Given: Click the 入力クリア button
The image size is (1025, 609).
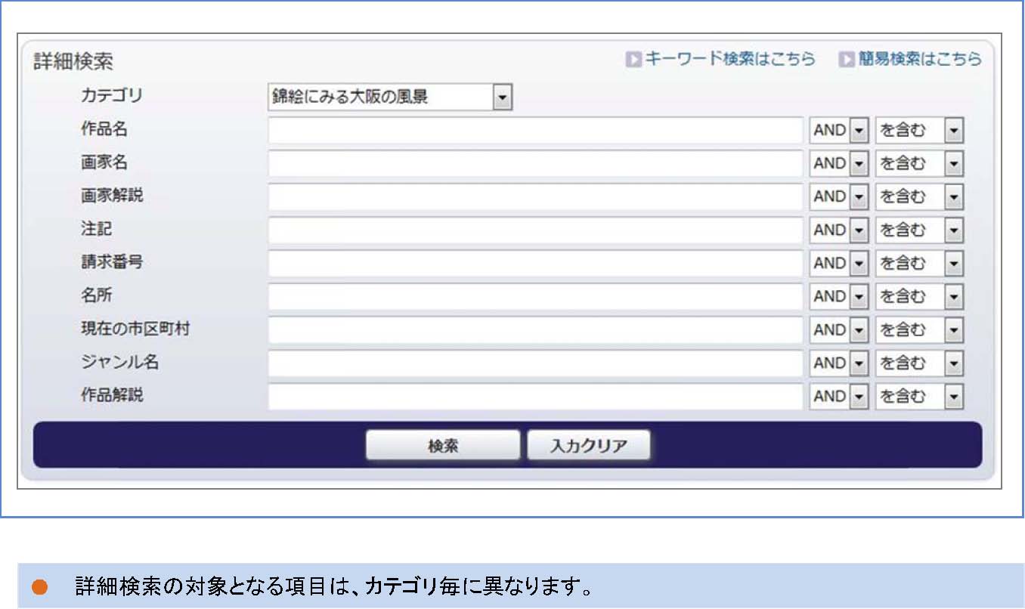Looking at the screenshot, I should pos(589,445).
